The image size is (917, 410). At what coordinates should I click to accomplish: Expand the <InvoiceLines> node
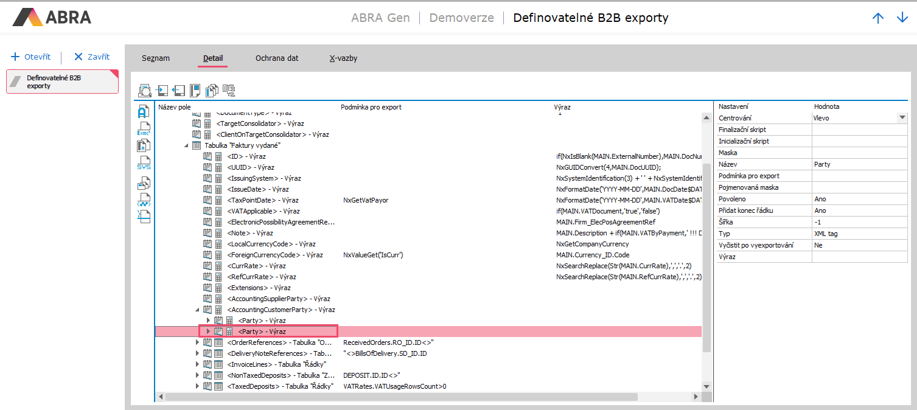point(197,364)
